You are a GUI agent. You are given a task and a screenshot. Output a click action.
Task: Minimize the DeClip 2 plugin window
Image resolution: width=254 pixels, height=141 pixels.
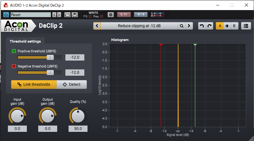tap(218, 5)
